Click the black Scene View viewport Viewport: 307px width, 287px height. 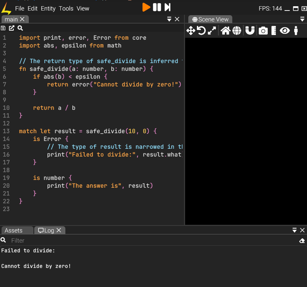(246, 131)
